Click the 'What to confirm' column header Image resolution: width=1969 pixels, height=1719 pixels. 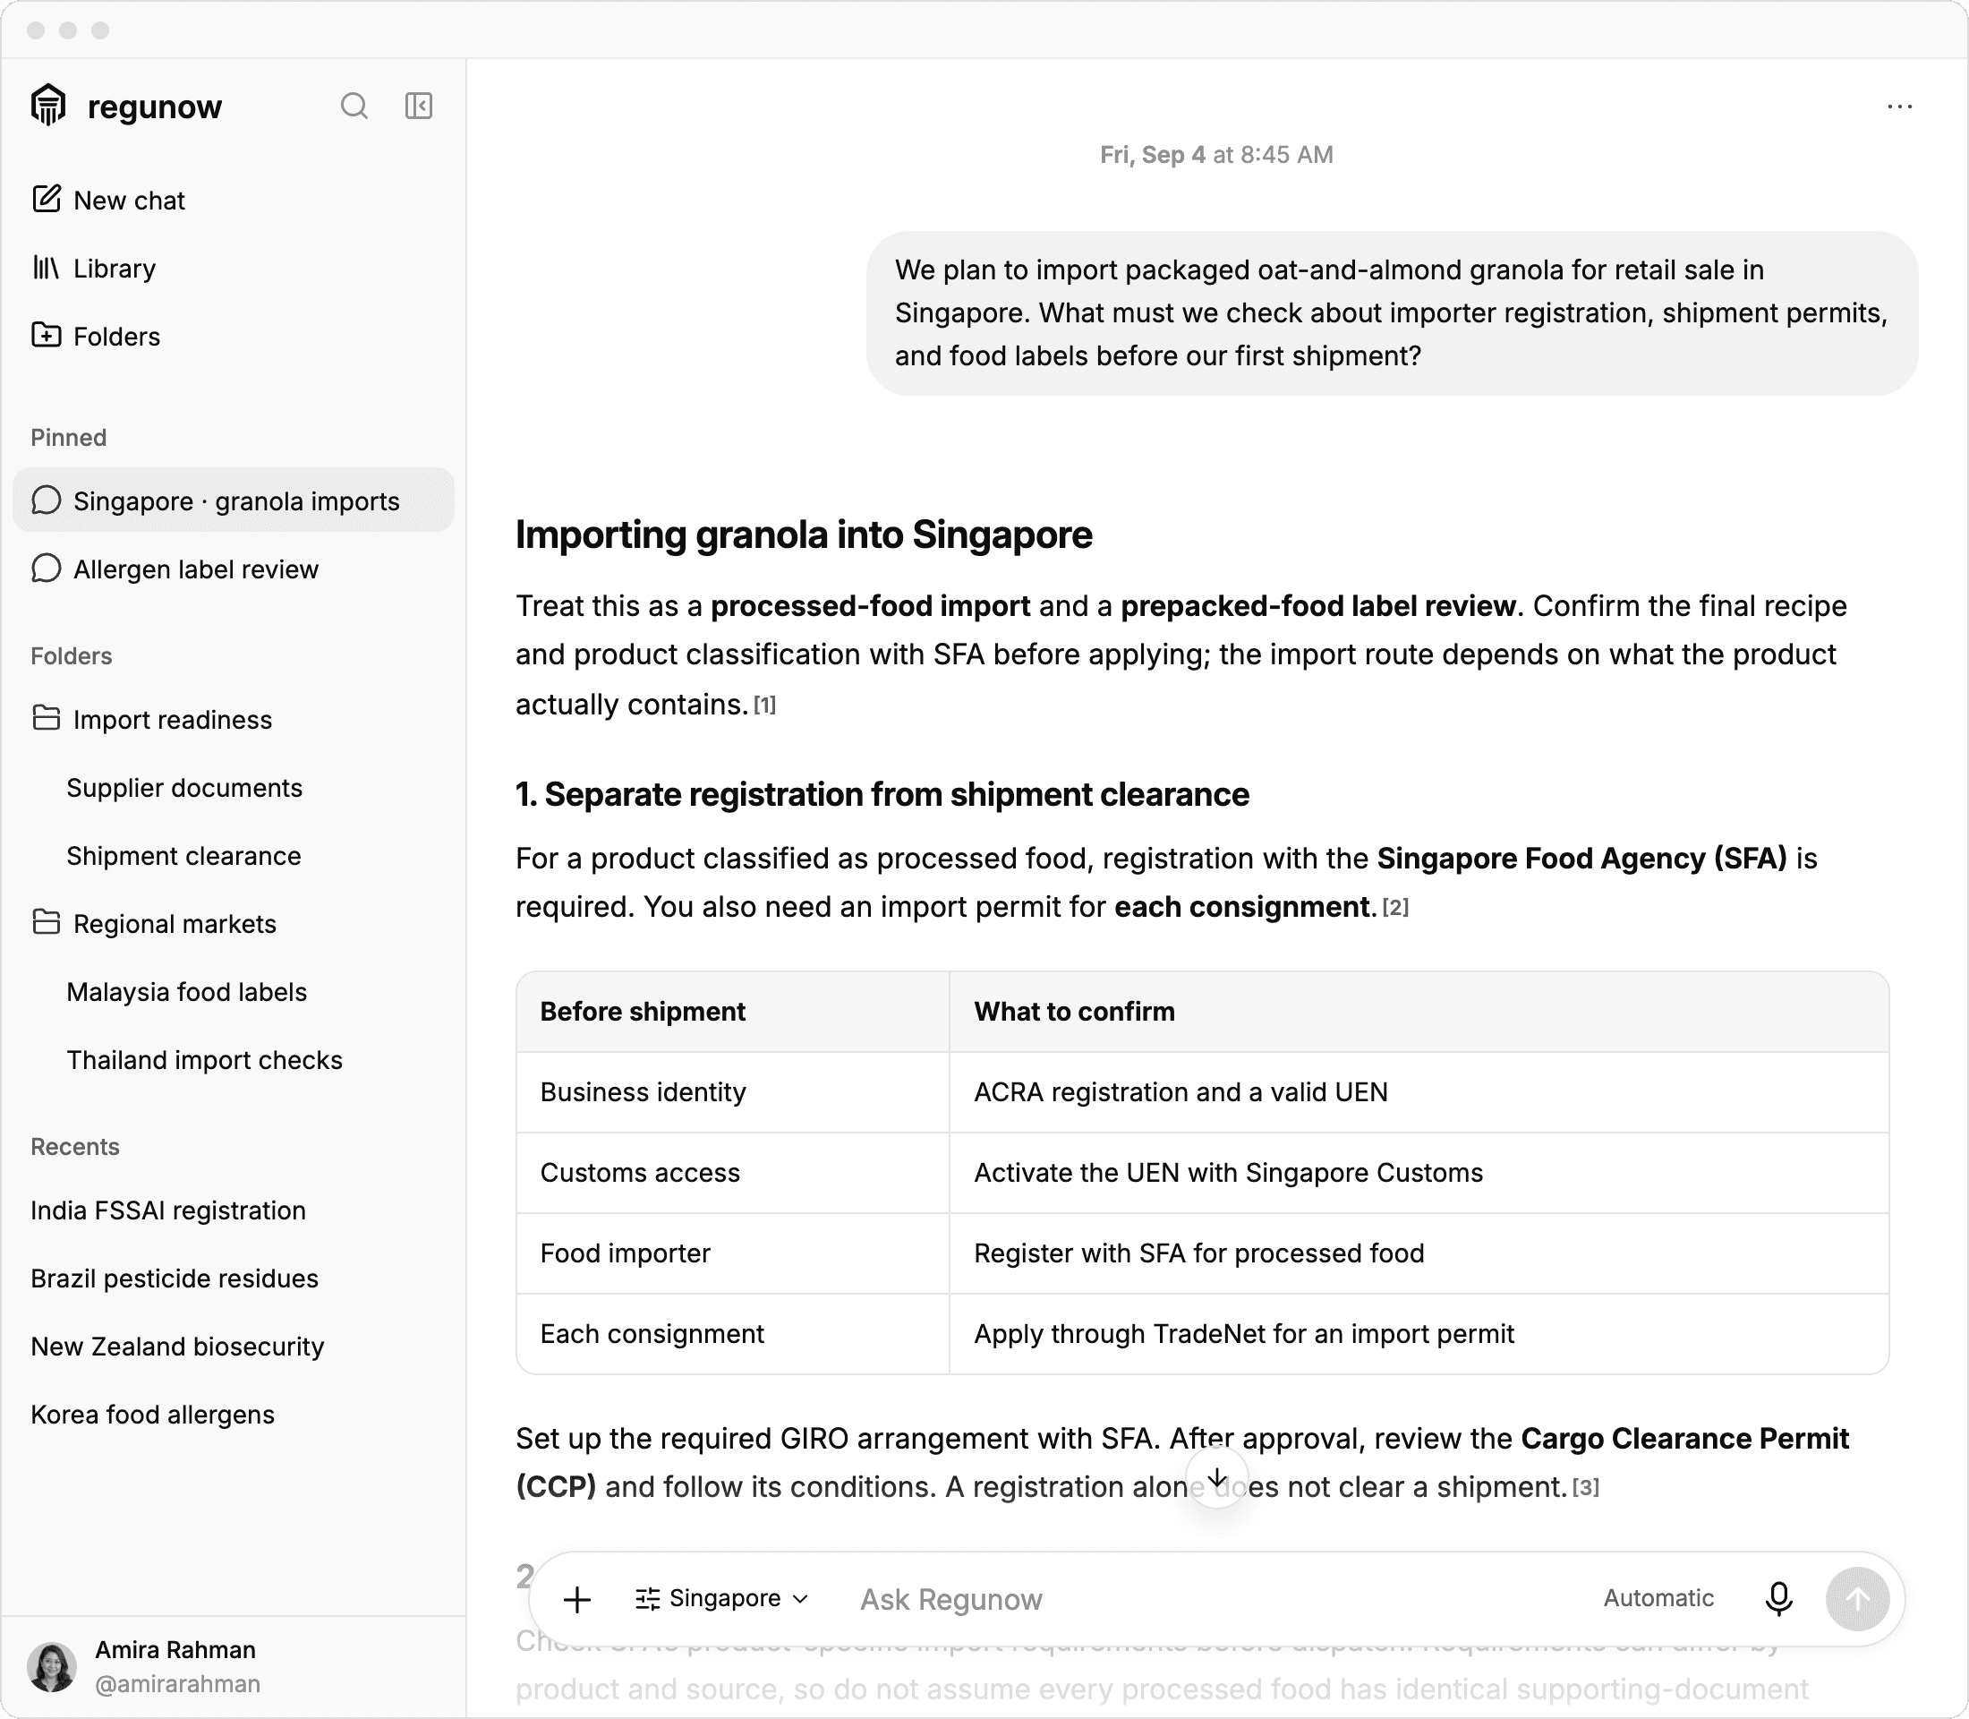pyautogui.click(x=1419, y=1012)
